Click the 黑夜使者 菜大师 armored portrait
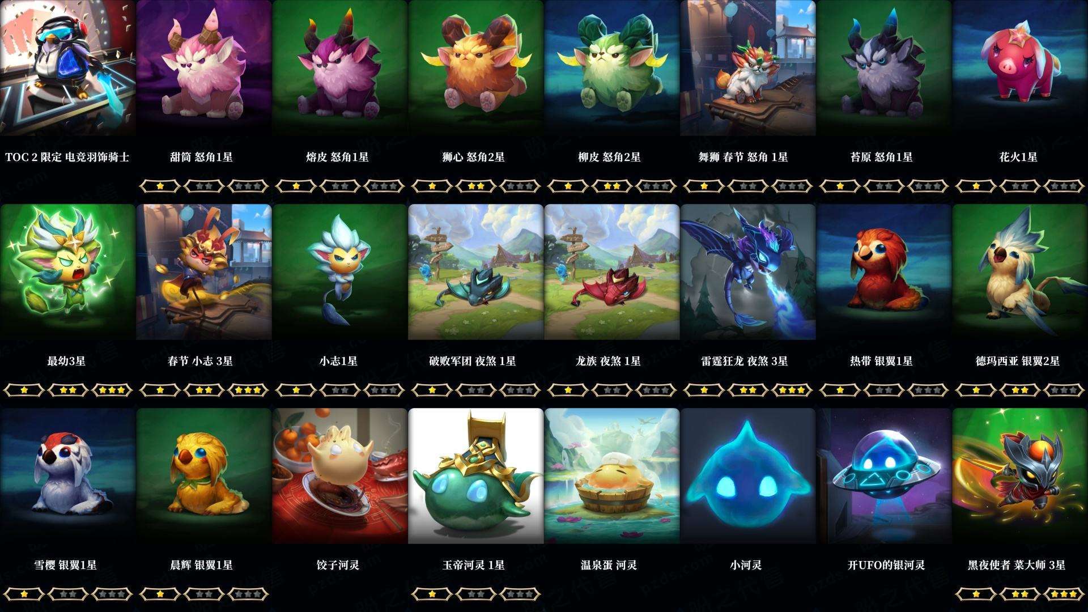Screen dimensions: 1088x612 coord(1020,476)
